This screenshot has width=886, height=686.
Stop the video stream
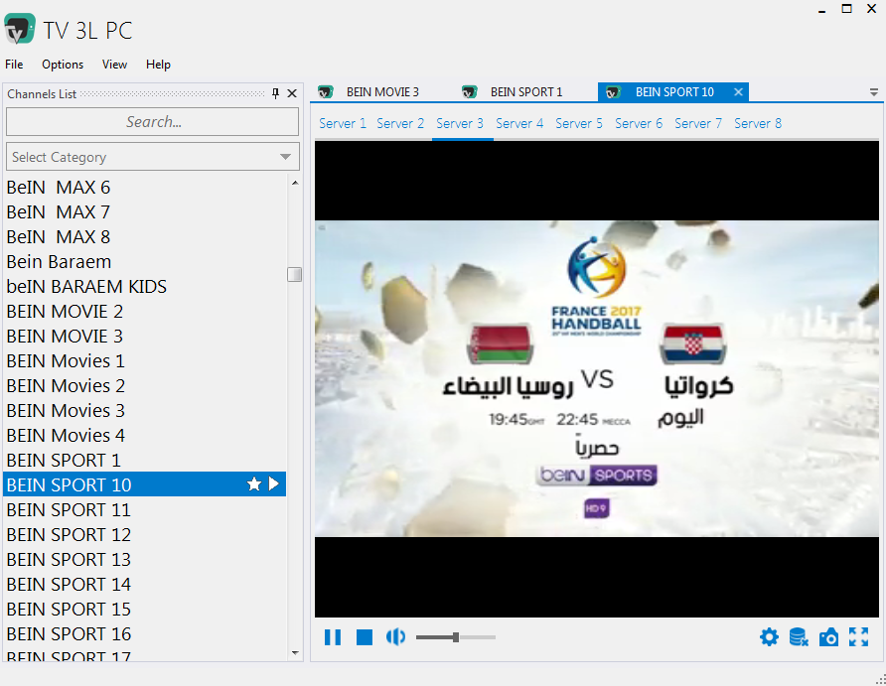[365, 637]
